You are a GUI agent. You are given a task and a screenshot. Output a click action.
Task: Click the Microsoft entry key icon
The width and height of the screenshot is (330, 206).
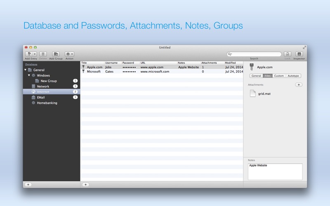pyautogui.click(x=83, y=71)
